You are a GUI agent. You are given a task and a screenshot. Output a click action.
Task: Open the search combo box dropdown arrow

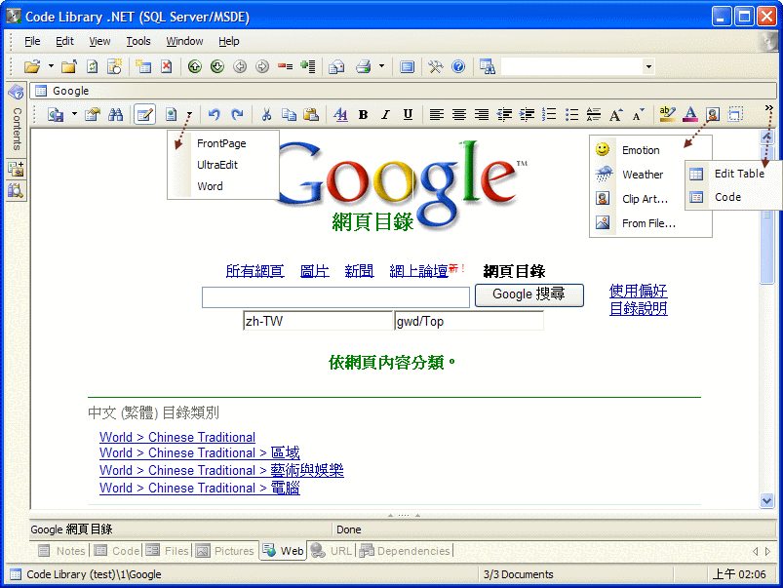pos(648,66)
